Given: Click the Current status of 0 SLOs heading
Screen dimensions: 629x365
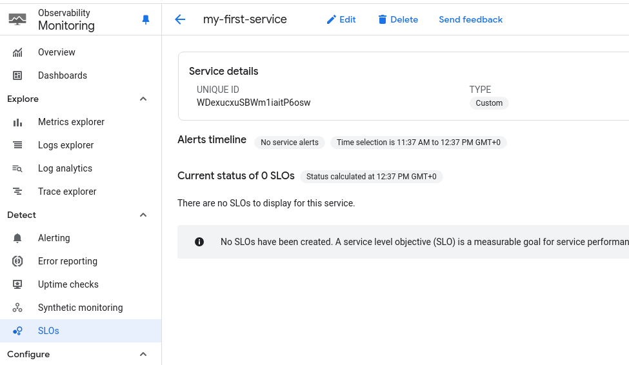Looking at the screenshot, I should click(x=236, y=175).
